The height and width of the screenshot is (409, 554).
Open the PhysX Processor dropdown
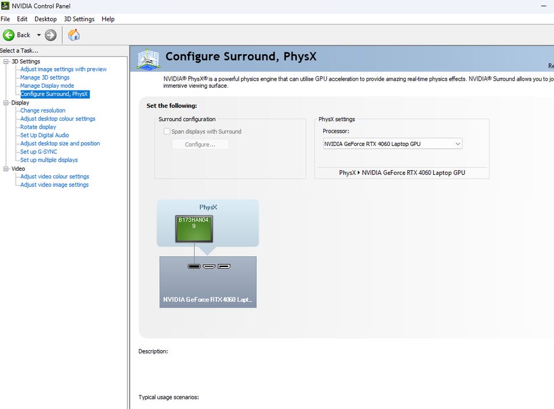[392, 144]
